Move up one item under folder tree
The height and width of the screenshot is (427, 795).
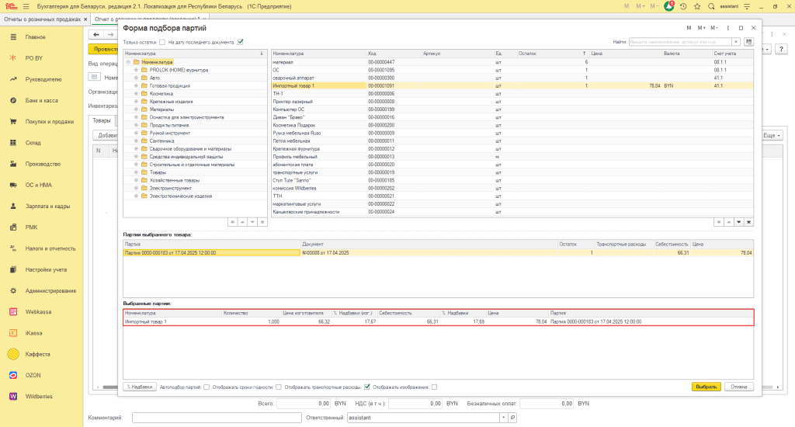[242, 222]
